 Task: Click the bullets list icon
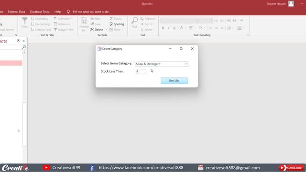216,21
